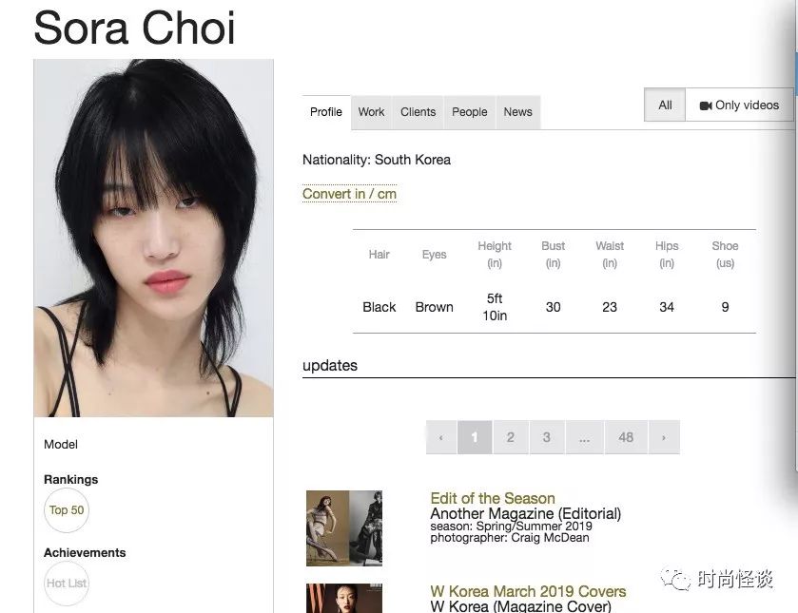Open the Work tab
798x613 pixels.
pos(371,112)
